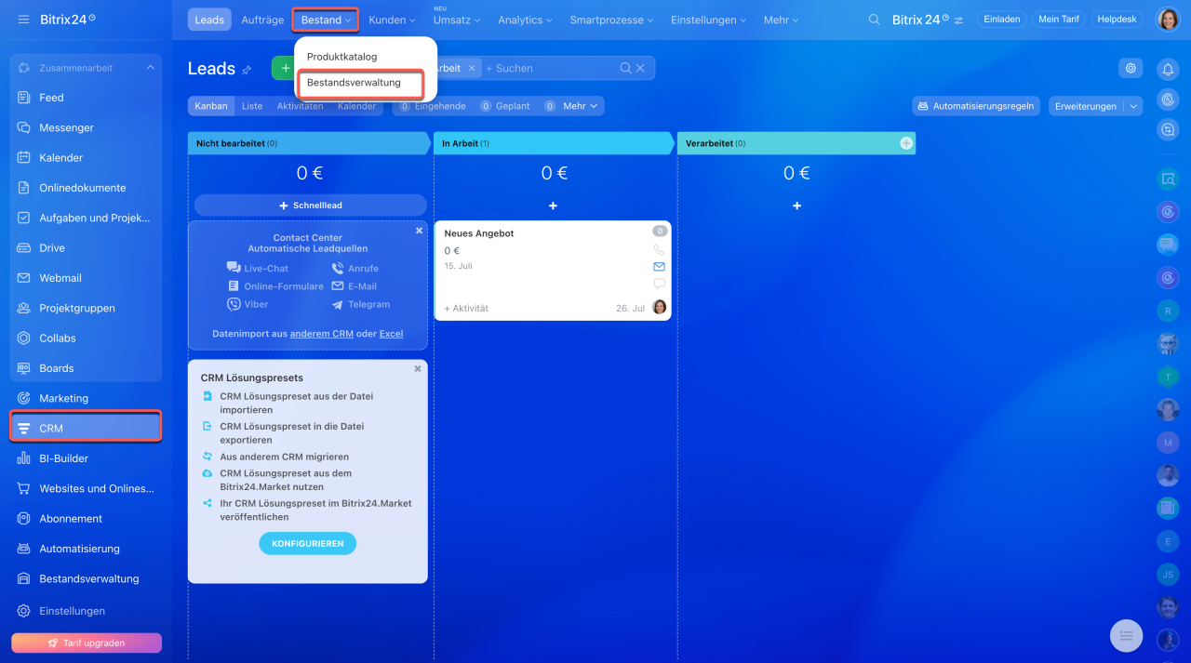Close the CRM Lösungspresets panel
1191x663 pixels.
[x=418, y=369]
